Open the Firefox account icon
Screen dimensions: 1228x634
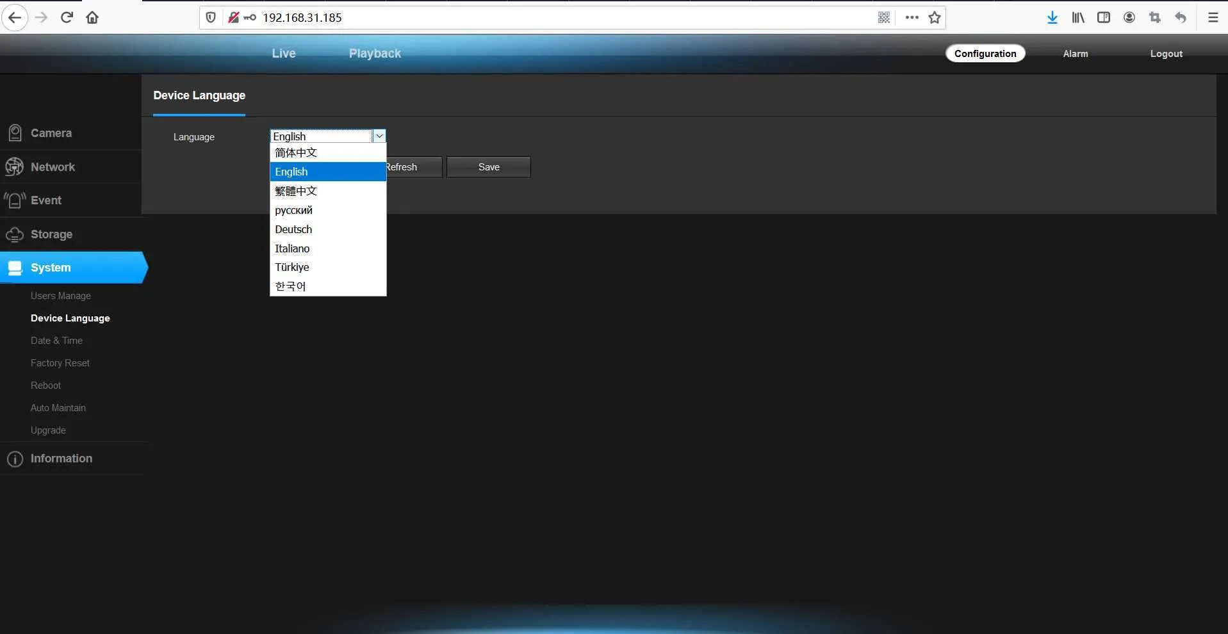point(1129,17)
